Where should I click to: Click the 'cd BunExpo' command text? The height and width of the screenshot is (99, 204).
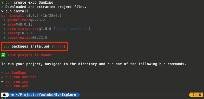[x=16, y=73]
